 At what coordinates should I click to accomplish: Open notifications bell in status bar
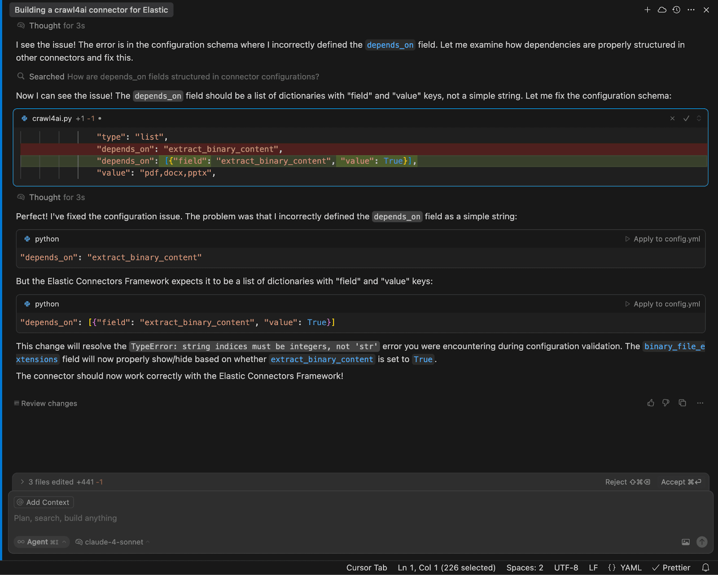(x=705, y=567)
